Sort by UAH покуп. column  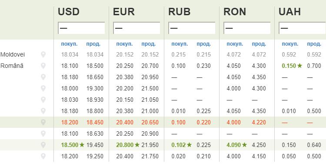click(x=290, y=44)
